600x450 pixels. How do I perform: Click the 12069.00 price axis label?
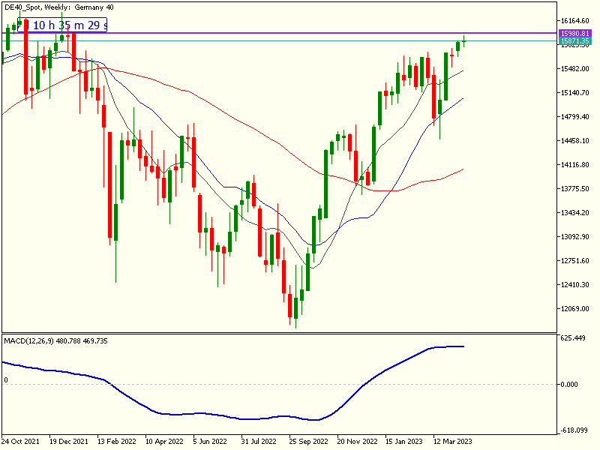(x=576, y=309)
